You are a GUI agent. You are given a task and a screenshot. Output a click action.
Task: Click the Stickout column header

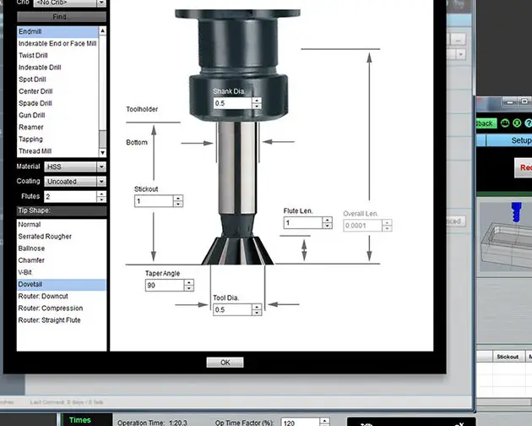pyautogui.click(x=508, y=357)
